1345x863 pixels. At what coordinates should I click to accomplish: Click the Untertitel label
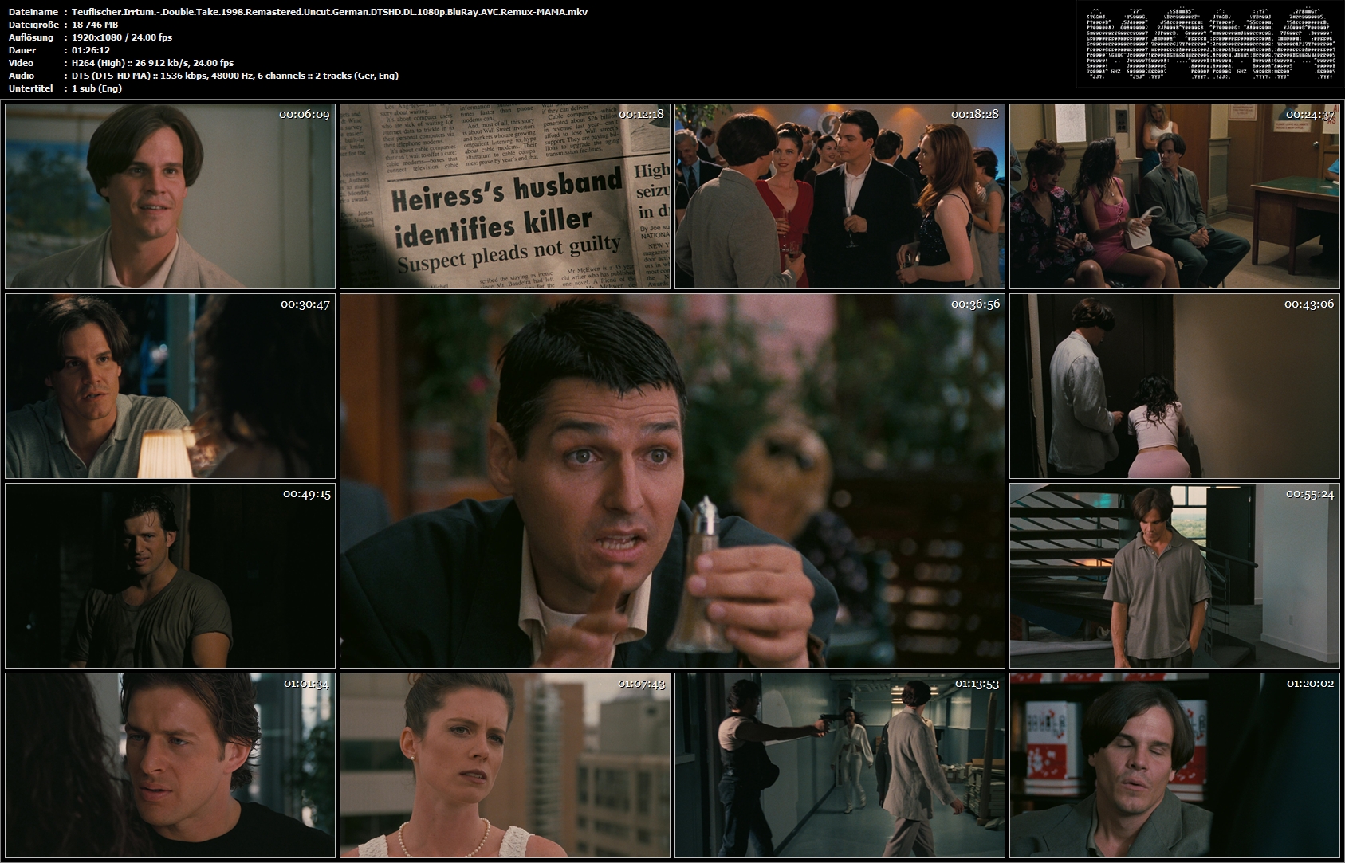(31, 88)
